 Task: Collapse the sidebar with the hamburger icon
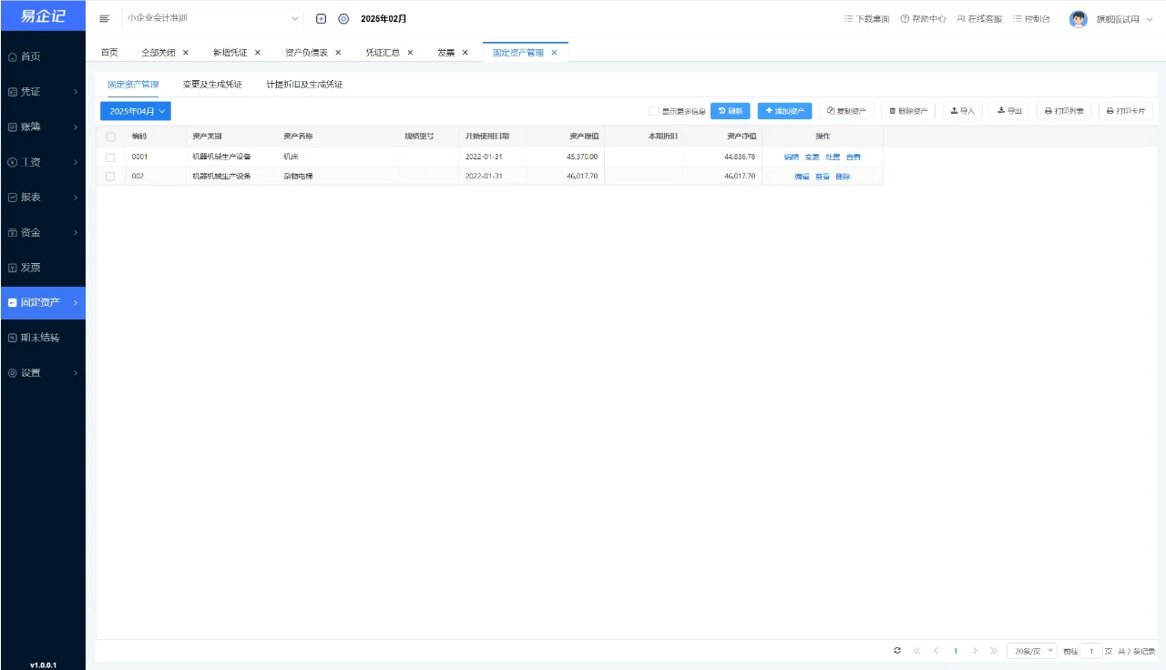tap(104, 19)
